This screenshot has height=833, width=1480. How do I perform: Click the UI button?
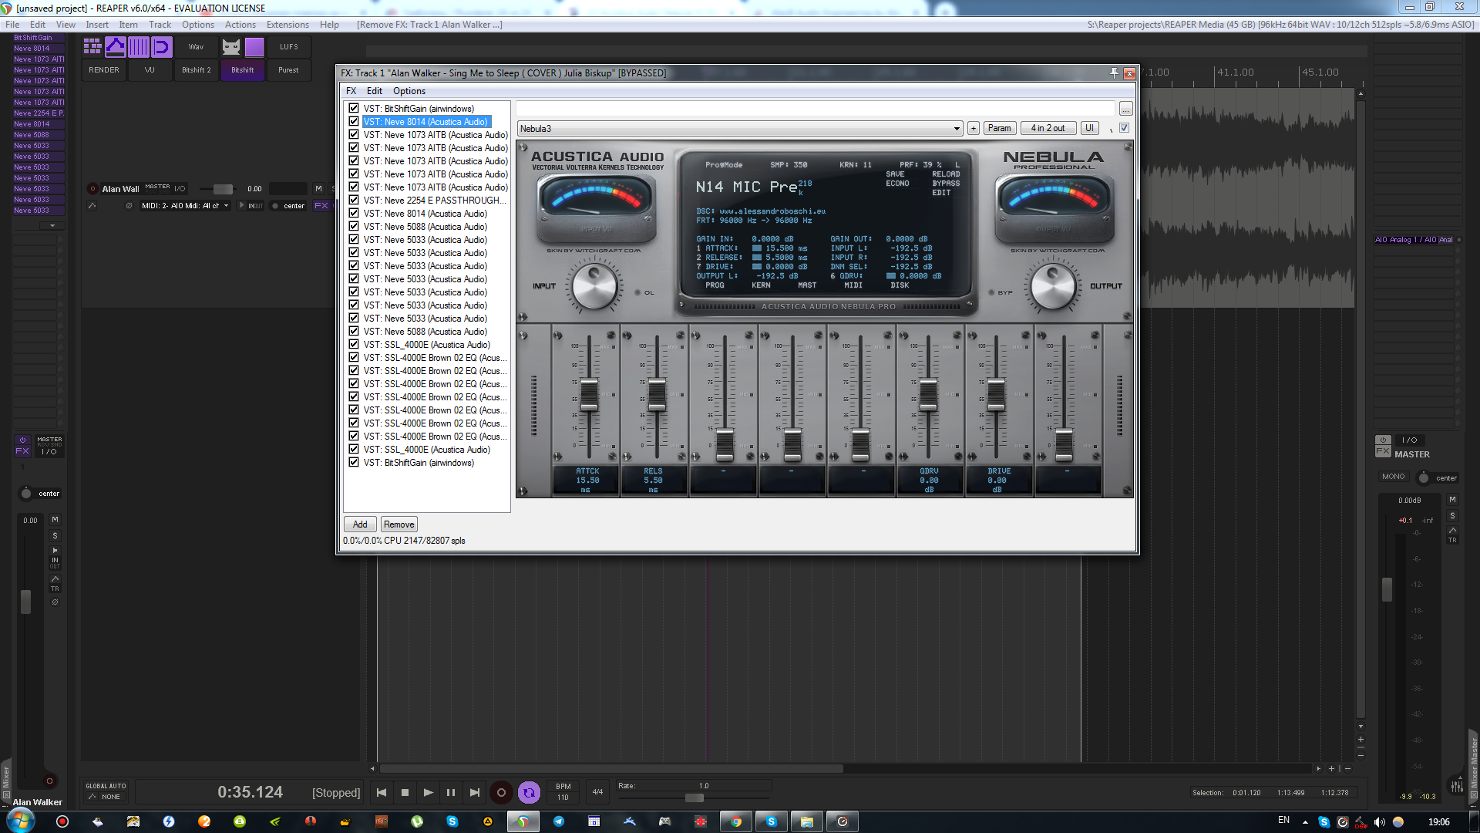[x=1089, y=128]
